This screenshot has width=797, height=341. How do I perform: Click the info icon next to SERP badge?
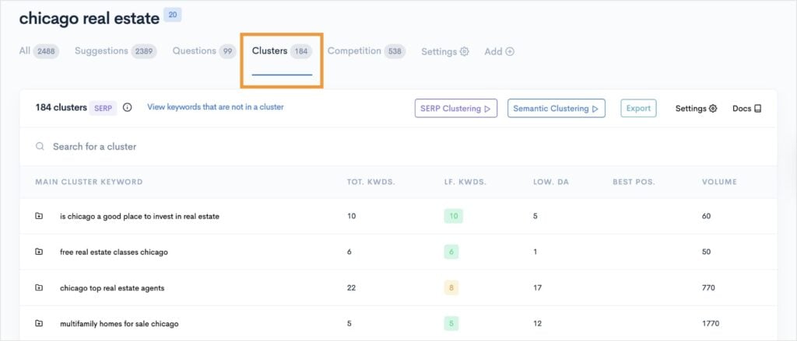click(128, 107)
